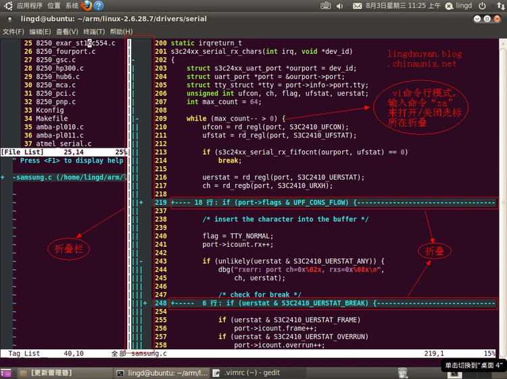Open the trash icon in bottom panel

[x=402, y=373]
